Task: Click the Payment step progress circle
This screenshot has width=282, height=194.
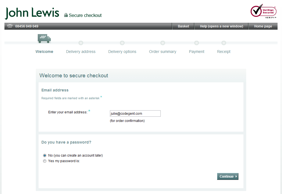Action: tap(197, 43)
